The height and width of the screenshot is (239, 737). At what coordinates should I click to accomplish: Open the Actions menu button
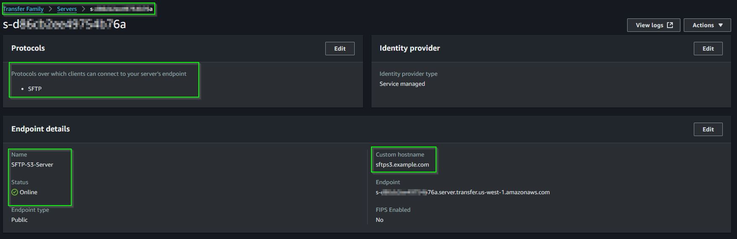(x=707, y=25)
